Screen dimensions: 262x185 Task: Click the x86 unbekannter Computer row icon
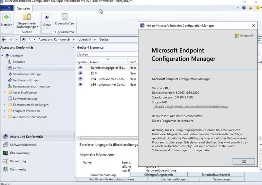tap(81, 85)
